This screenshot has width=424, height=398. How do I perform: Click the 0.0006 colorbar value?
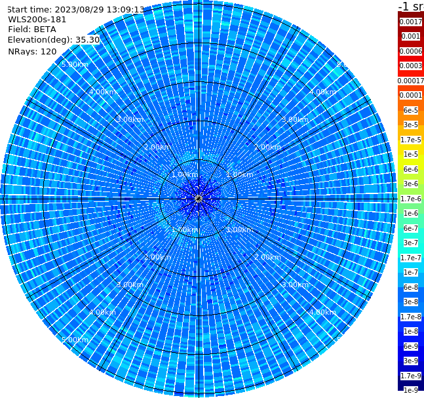click(410, 51)
